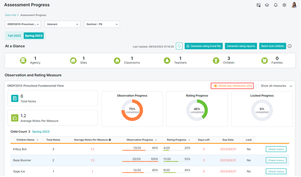Click the info icon beside Batch lock children
This screenshot has width=301, height=177.
coord(289,46)
